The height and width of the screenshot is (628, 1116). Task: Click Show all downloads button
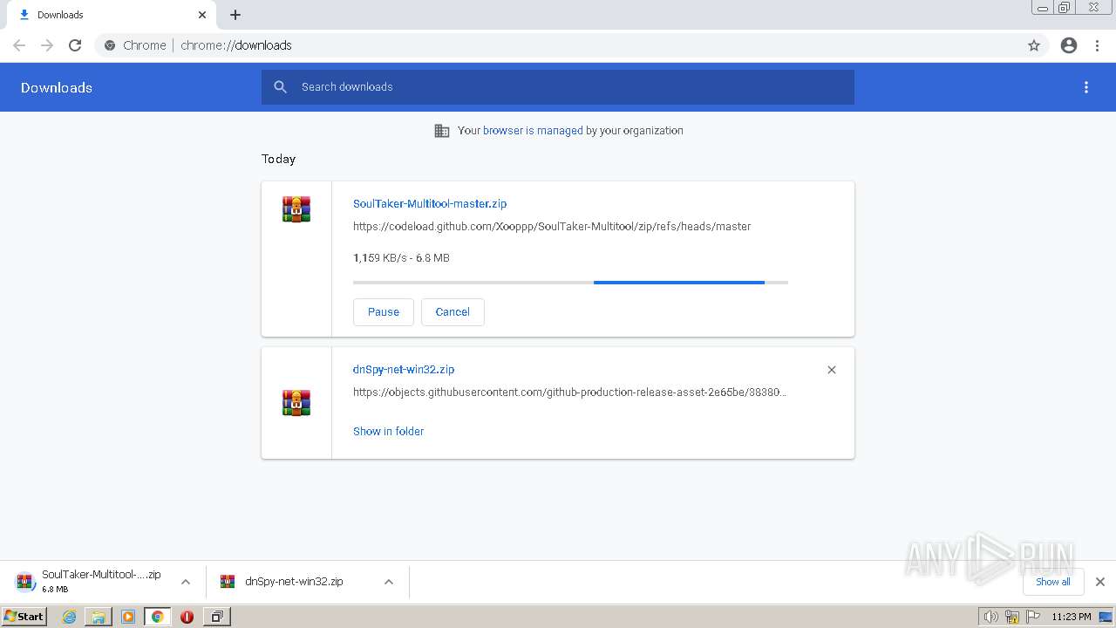[1053, 582]
